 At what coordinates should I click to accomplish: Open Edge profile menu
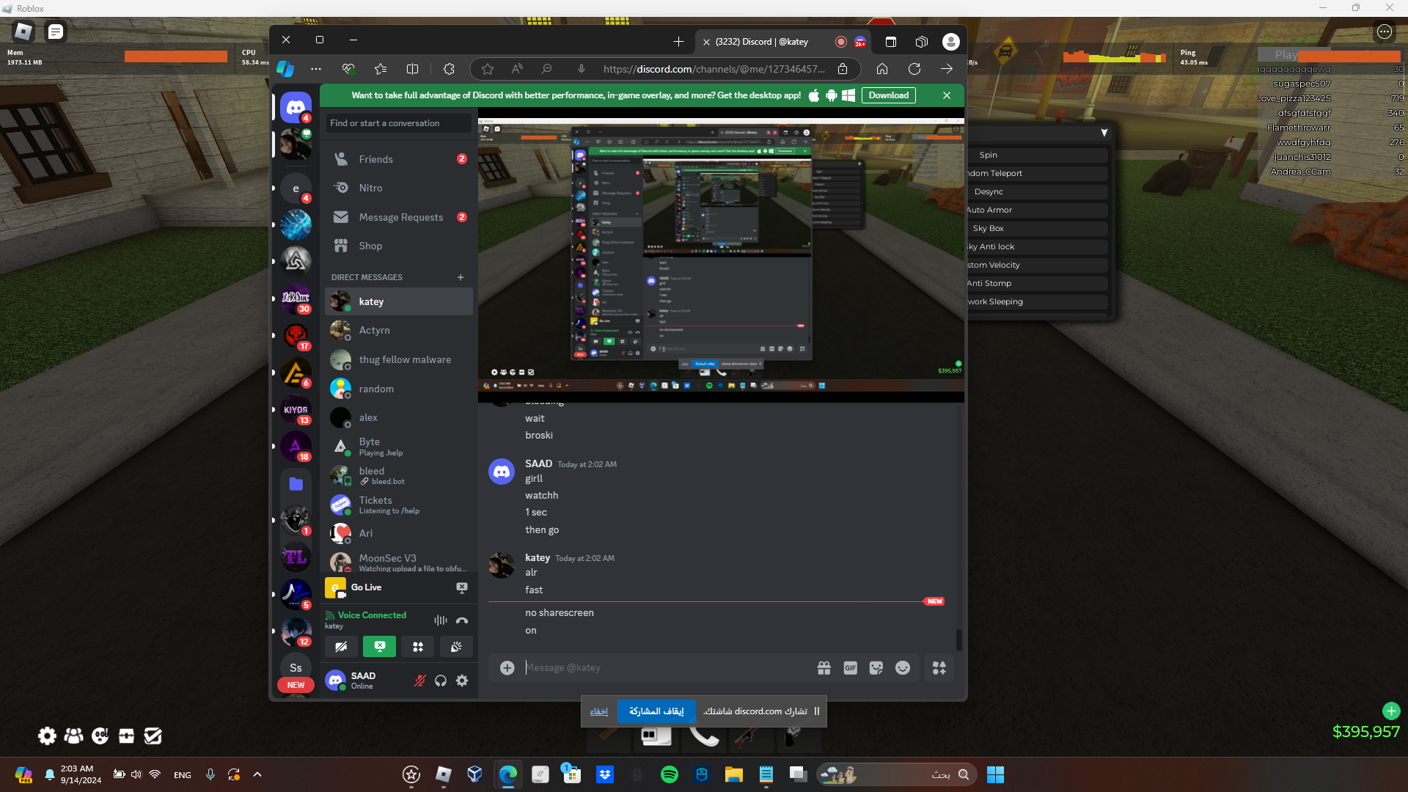coord(951,42)
